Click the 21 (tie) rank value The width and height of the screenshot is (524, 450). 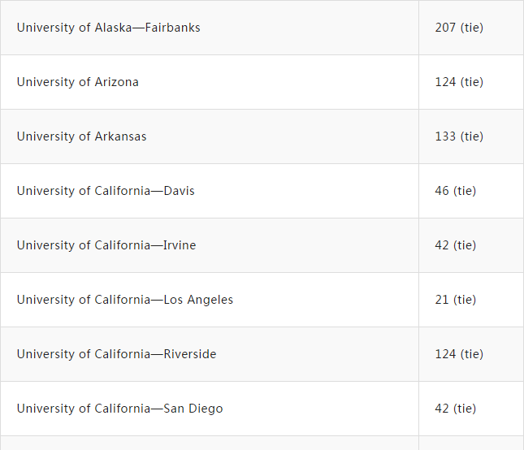(456, 300)
